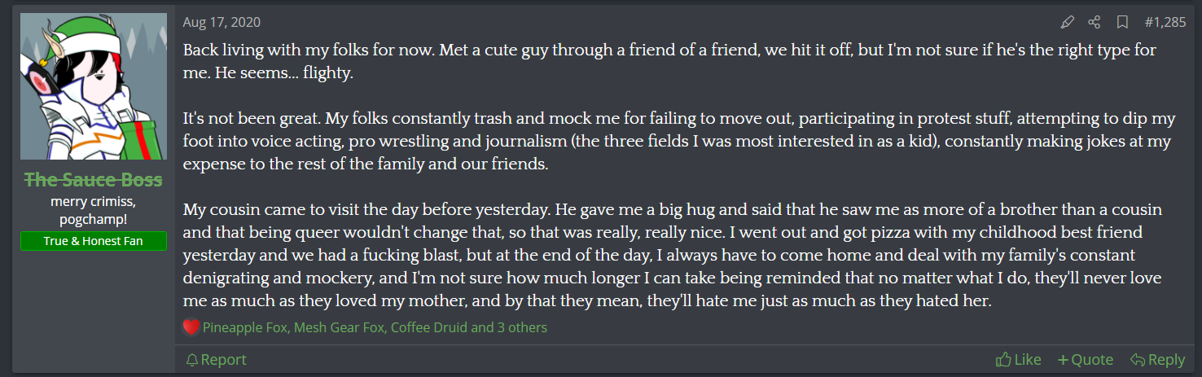Click the bell icon beside Report
This screenshot has height=377, width=1202.
tap(191, 360)
